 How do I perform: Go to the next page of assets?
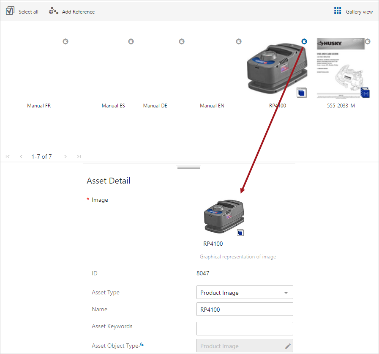pyautogui.click(x=65, y=156)
